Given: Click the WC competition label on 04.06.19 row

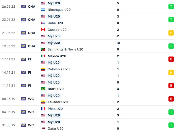Looking at the screenshot, I should (31, 112).
